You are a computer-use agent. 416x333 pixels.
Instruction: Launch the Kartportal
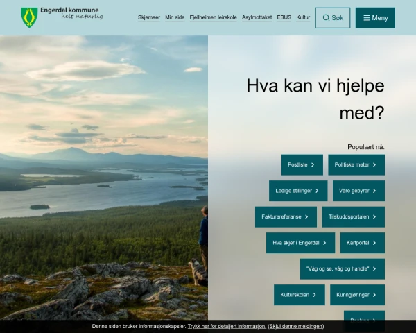pyautogui.click(x=363, y=243)
